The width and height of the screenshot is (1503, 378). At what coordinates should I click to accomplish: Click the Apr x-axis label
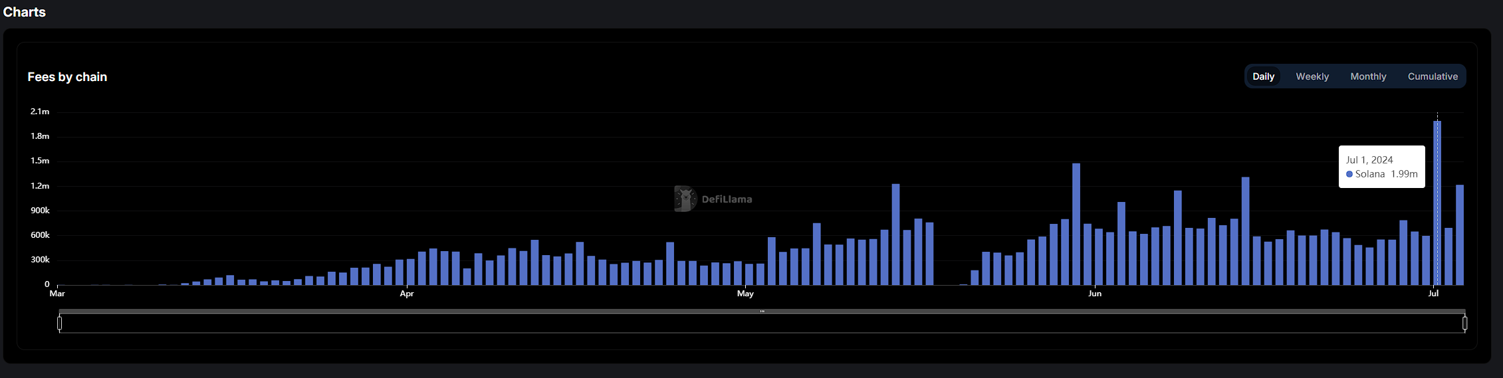pyautogui.click(x=407, y=294)
